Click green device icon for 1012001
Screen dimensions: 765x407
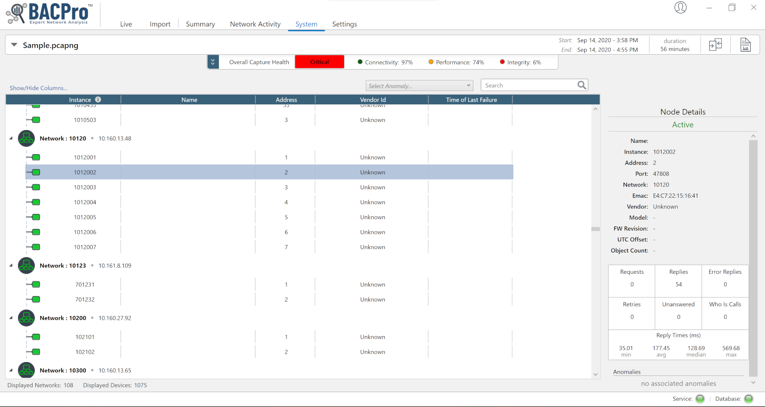point(36,157)
